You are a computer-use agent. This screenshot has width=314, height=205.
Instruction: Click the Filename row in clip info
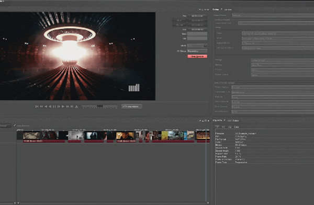(264, 133)
